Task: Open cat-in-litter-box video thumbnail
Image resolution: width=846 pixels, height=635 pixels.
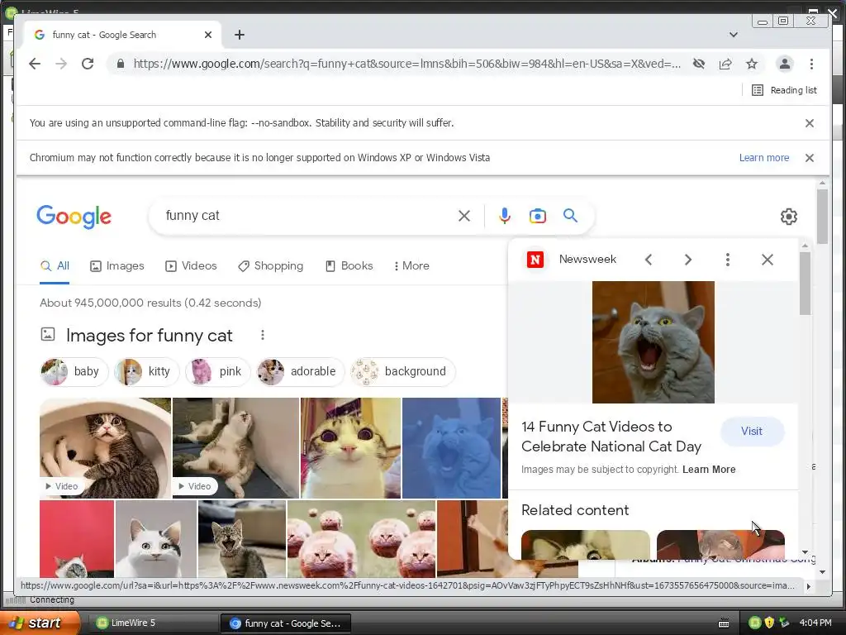Action: pos(105,447)
